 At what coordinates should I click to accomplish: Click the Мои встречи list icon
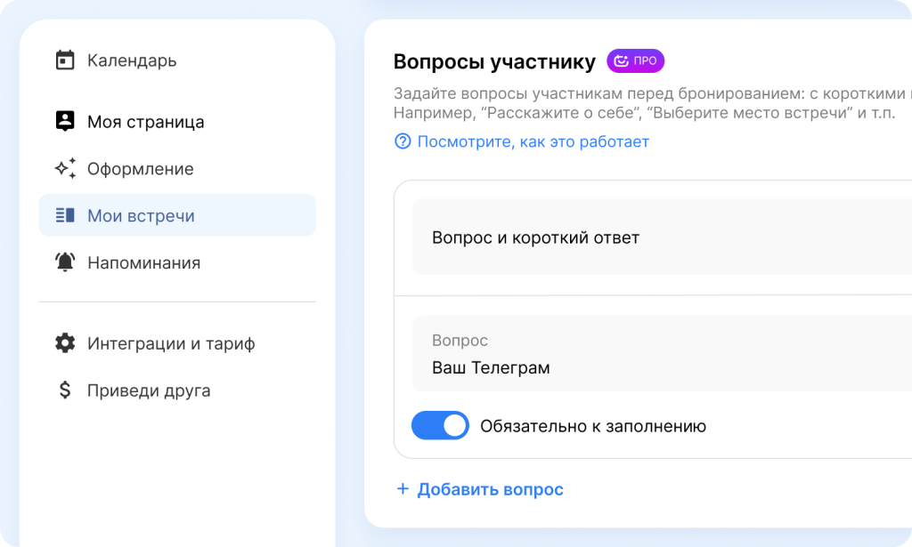[x=65, y=216]
